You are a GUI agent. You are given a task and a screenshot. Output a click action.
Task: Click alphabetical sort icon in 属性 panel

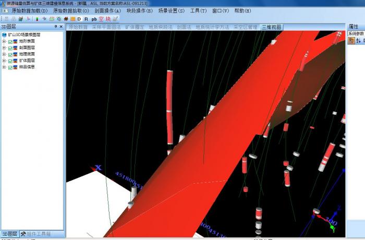point(358,40)
